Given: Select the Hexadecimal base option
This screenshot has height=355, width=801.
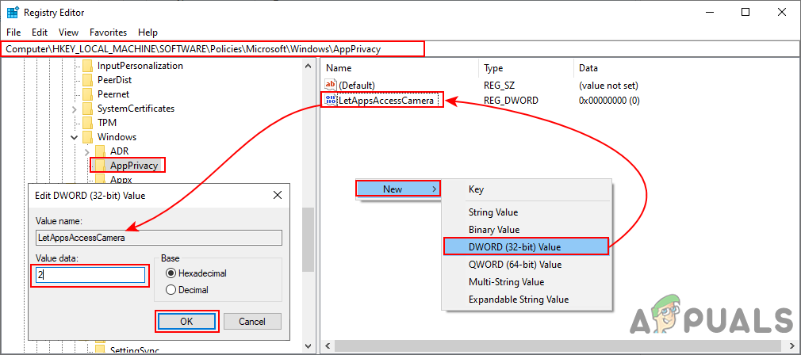Looking at the screenshot, I should coord(170,273).
